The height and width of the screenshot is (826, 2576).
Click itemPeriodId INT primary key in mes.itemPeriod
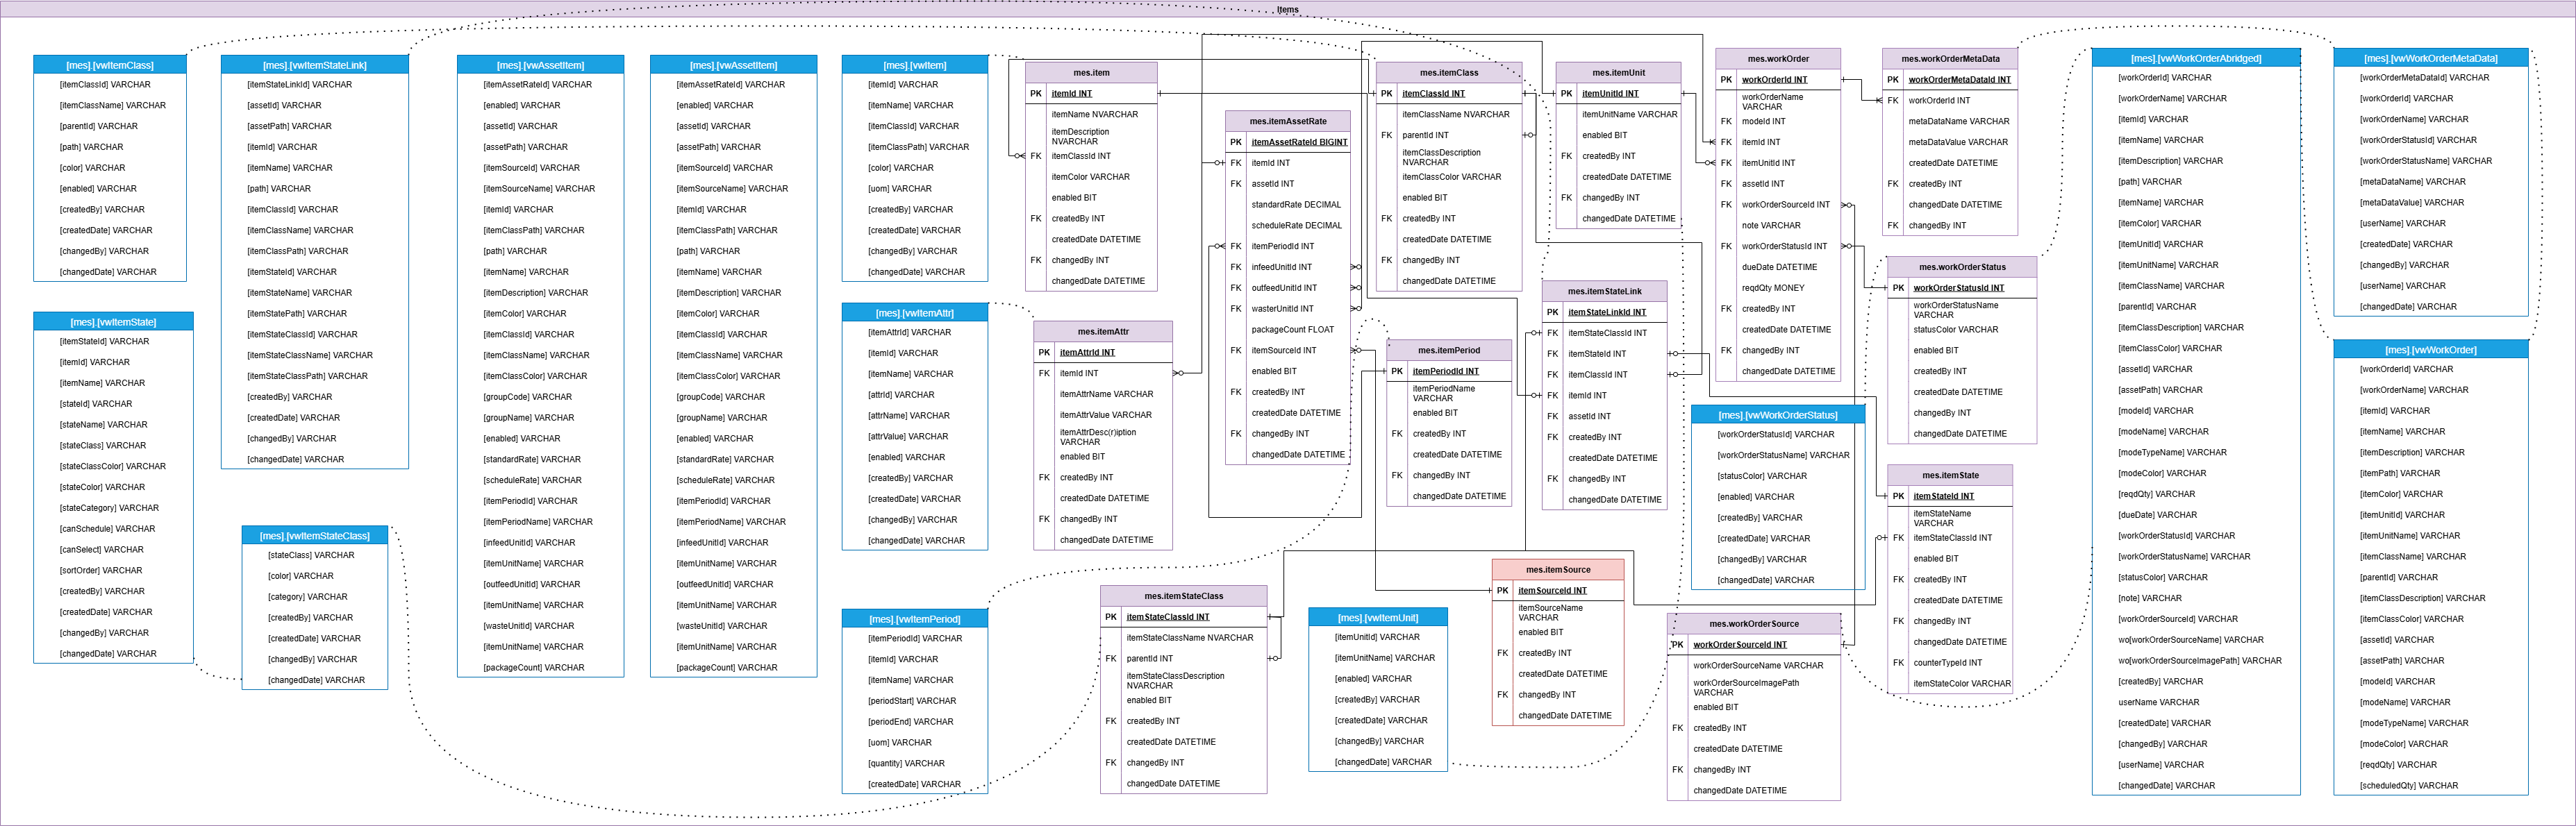point(1449,371)
